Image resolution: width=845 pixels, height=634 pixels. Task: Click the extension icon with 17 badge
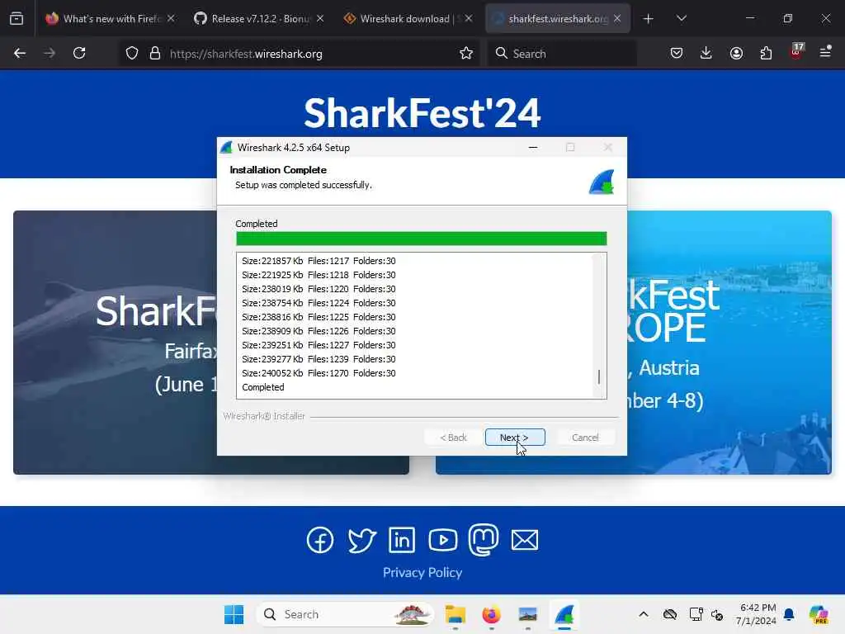796,52
